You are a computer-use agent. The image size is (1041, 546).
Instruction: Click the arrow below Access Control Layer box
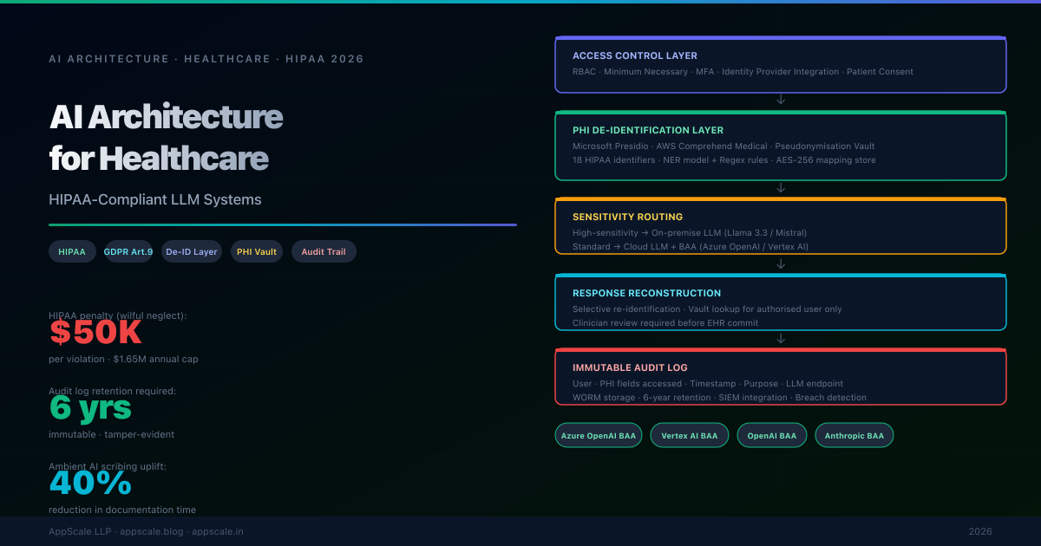point(781,100)
